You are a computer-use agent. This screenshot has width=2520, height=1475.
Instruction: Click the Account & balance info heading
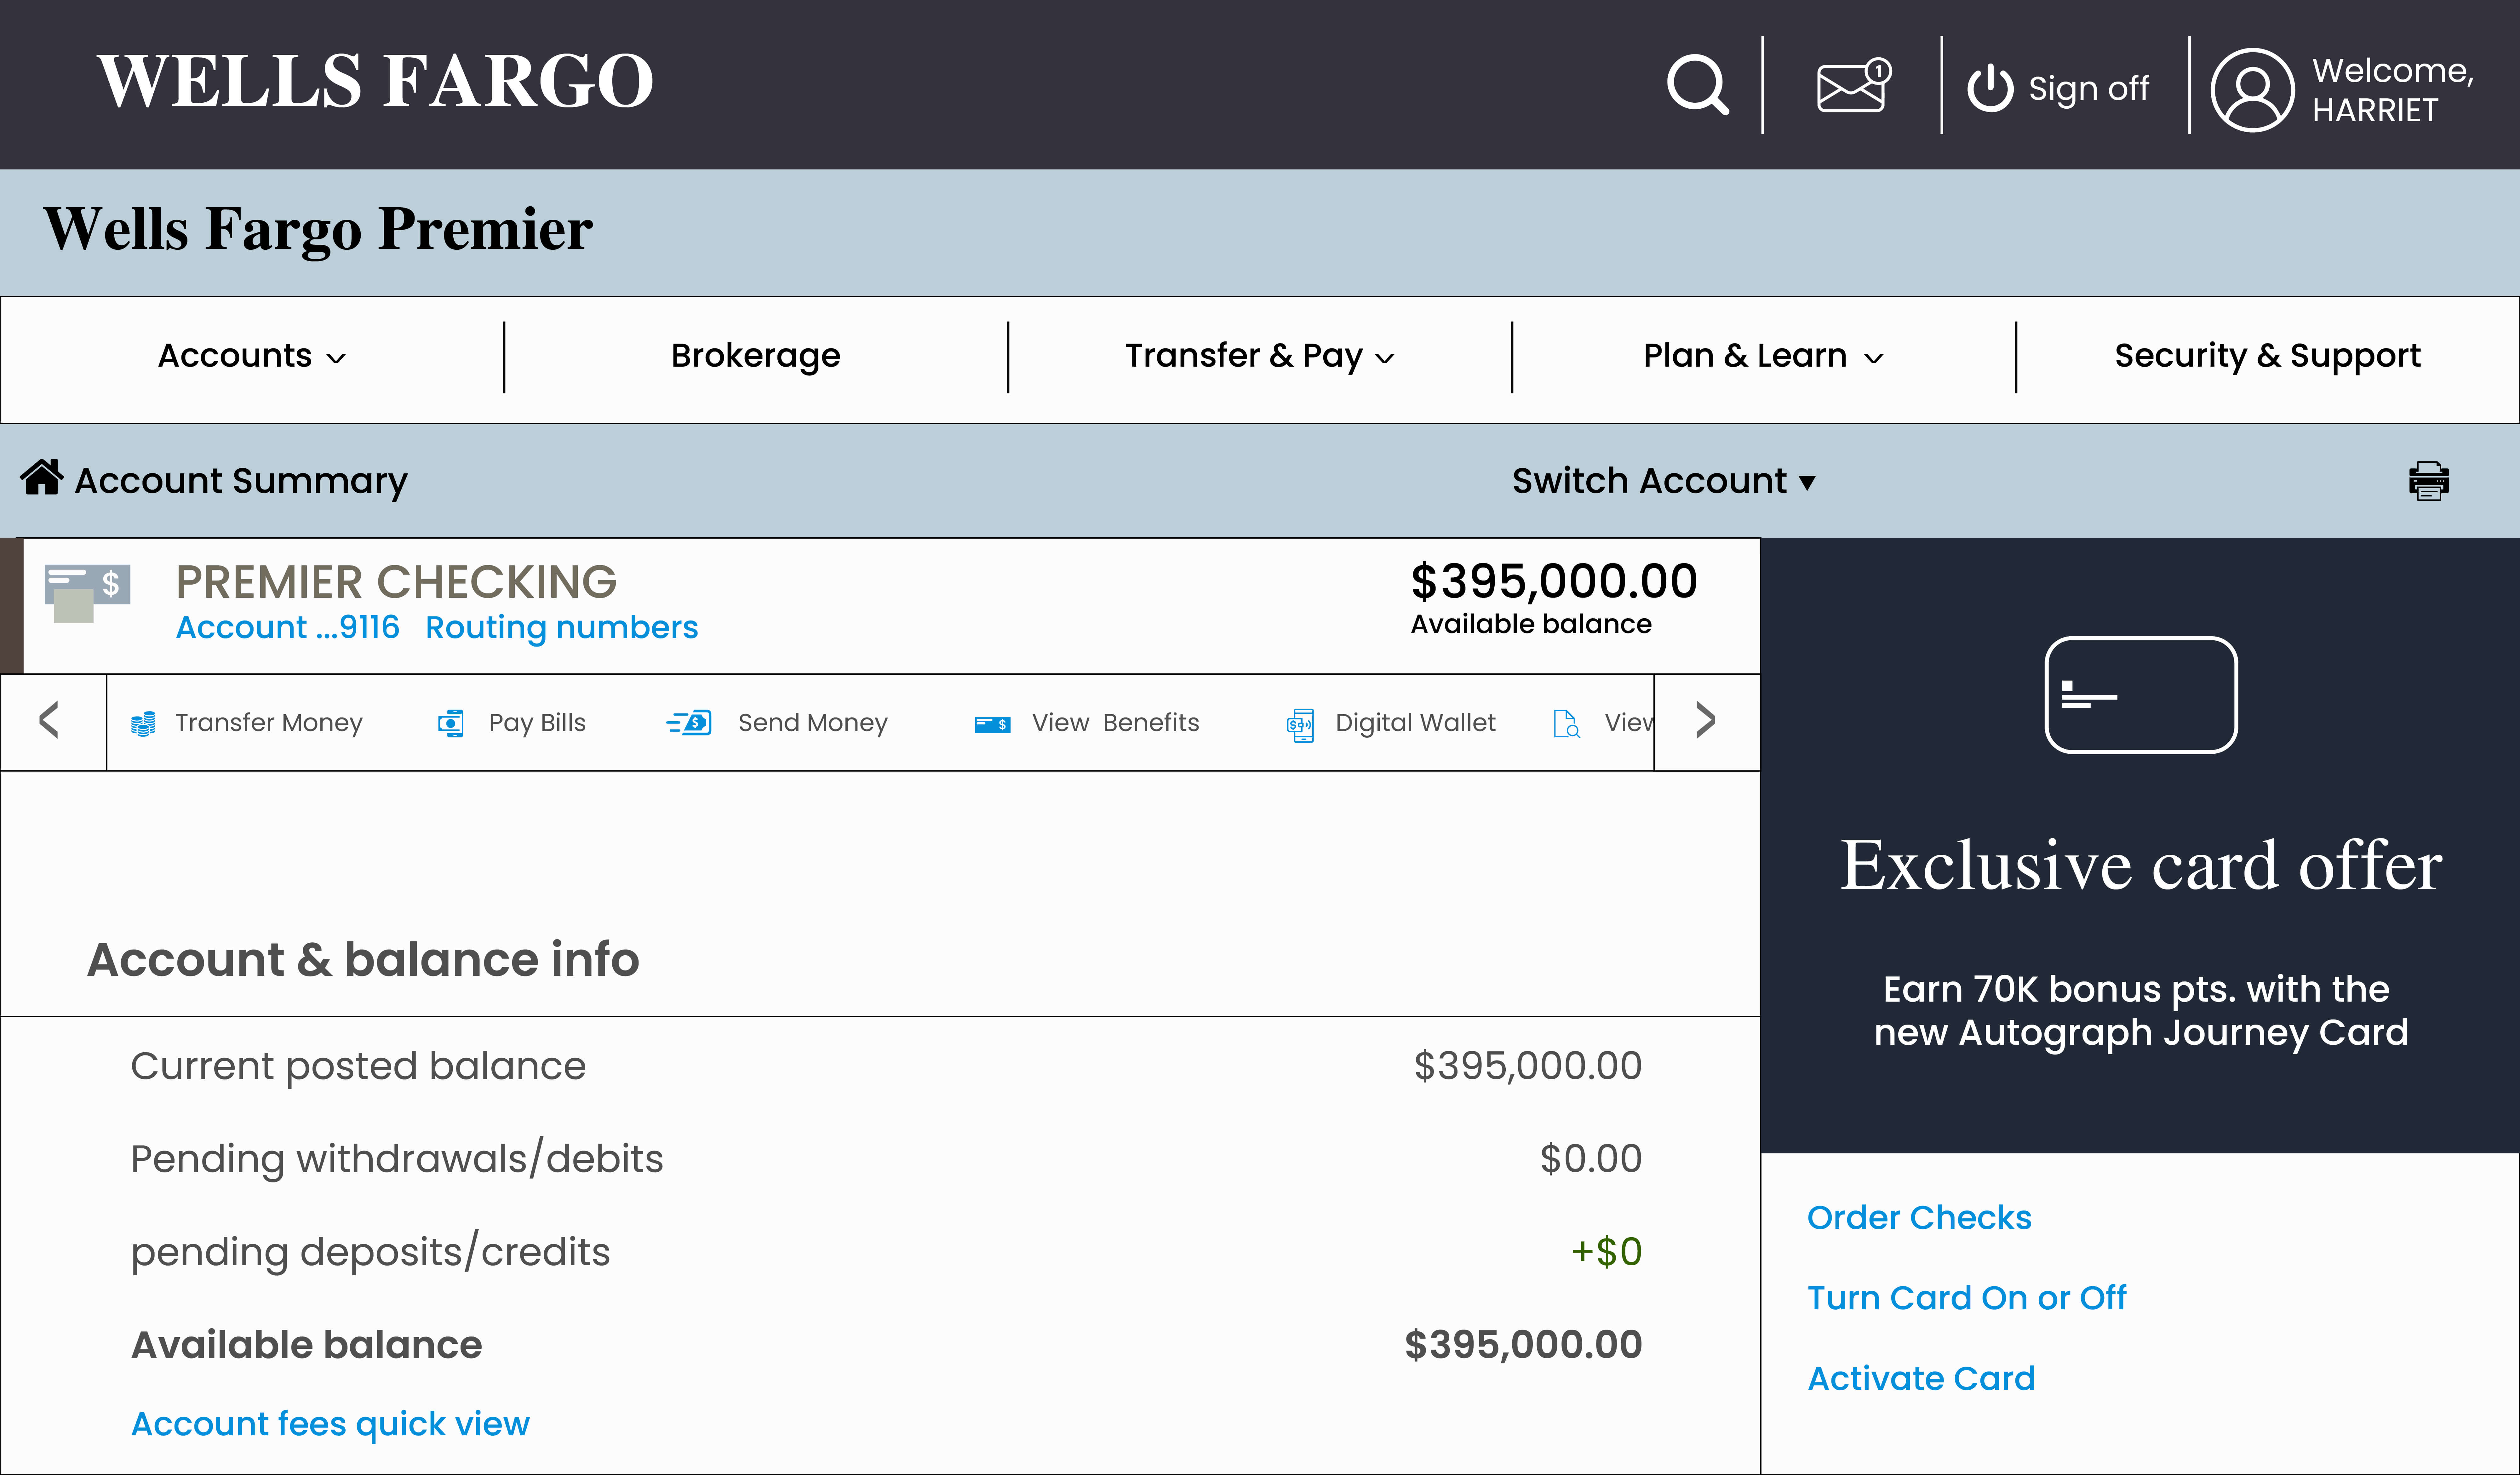(x=363, y=960)
